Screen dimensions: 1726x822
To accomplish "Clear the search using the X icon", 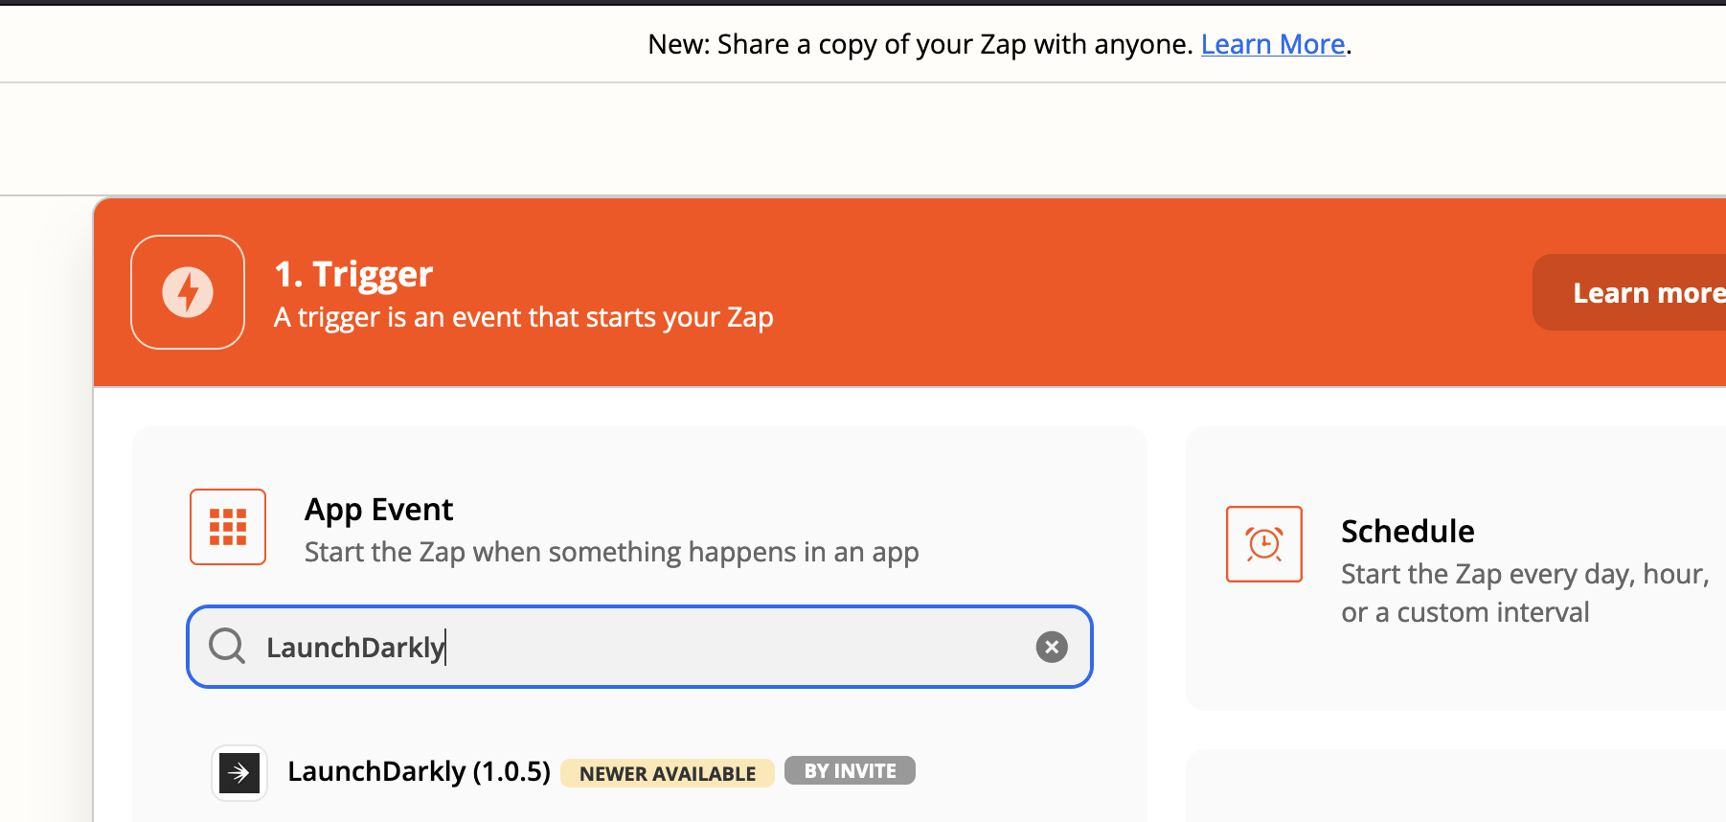I will [x=1051, y=647].
